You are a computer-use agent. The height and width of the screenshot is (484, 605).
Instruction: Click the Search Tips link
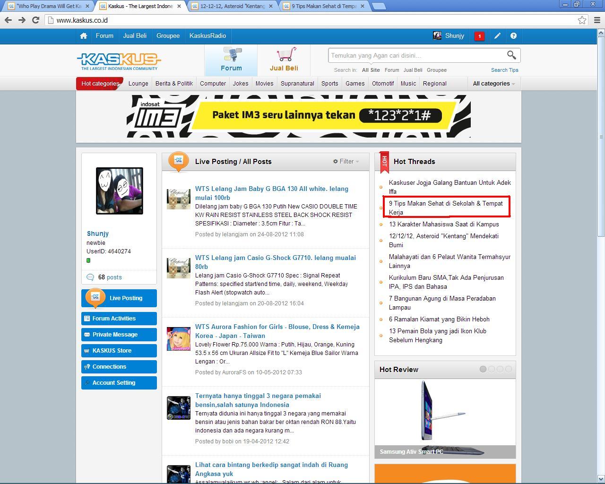(x=504, y=70)
